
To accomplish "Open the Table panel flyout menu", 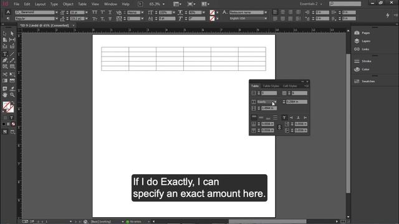I will 306,86.
